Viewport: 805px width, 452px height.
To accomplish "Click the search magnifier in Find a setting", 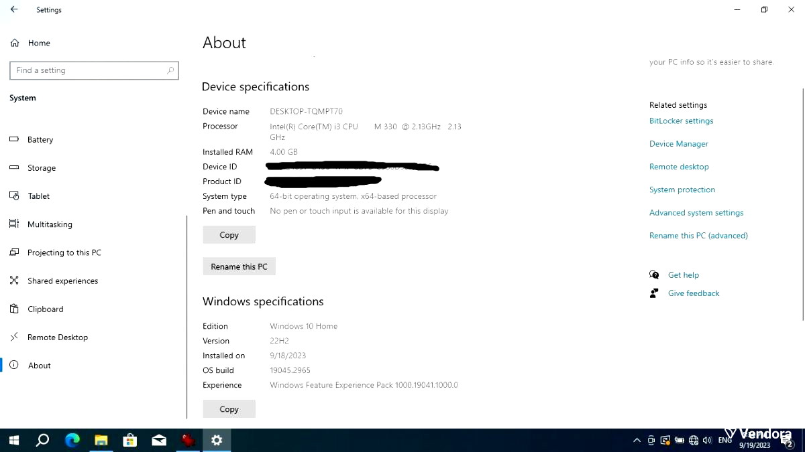I will (170, 70).
